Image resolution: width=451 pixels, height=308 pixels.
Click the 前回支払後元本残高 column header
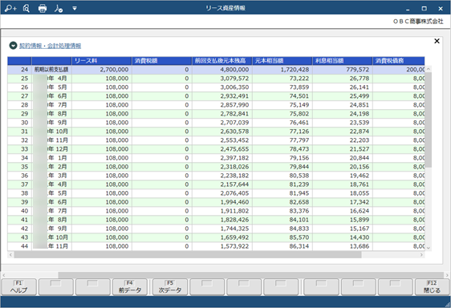222,61
